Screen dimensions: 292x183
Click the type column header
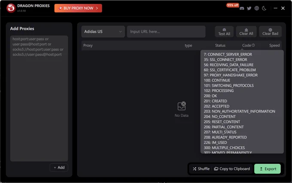click(188, 45)
